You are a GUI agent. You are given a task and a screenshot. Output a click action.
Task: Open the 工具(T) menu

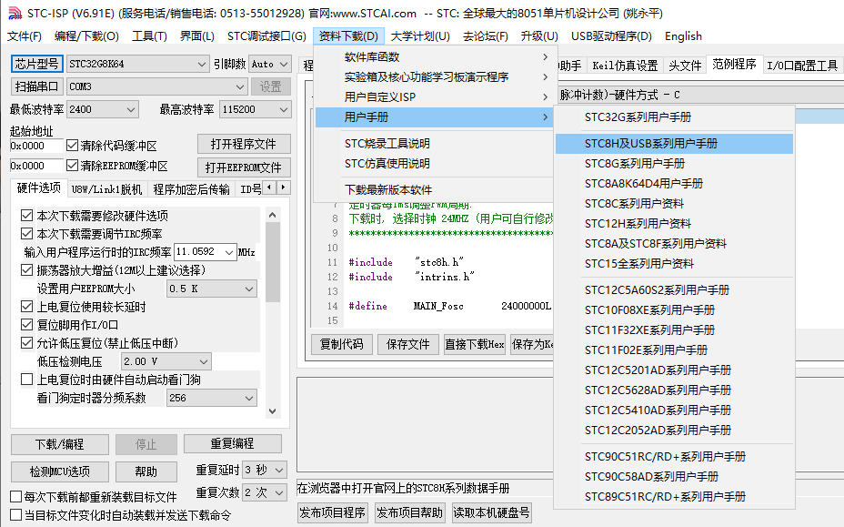pyautogui.click(x=149, y=36)
